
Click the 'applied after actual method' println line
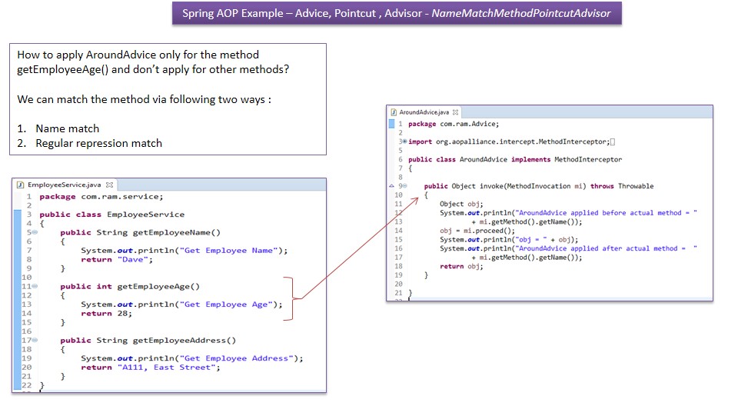(x=569, y=248)
